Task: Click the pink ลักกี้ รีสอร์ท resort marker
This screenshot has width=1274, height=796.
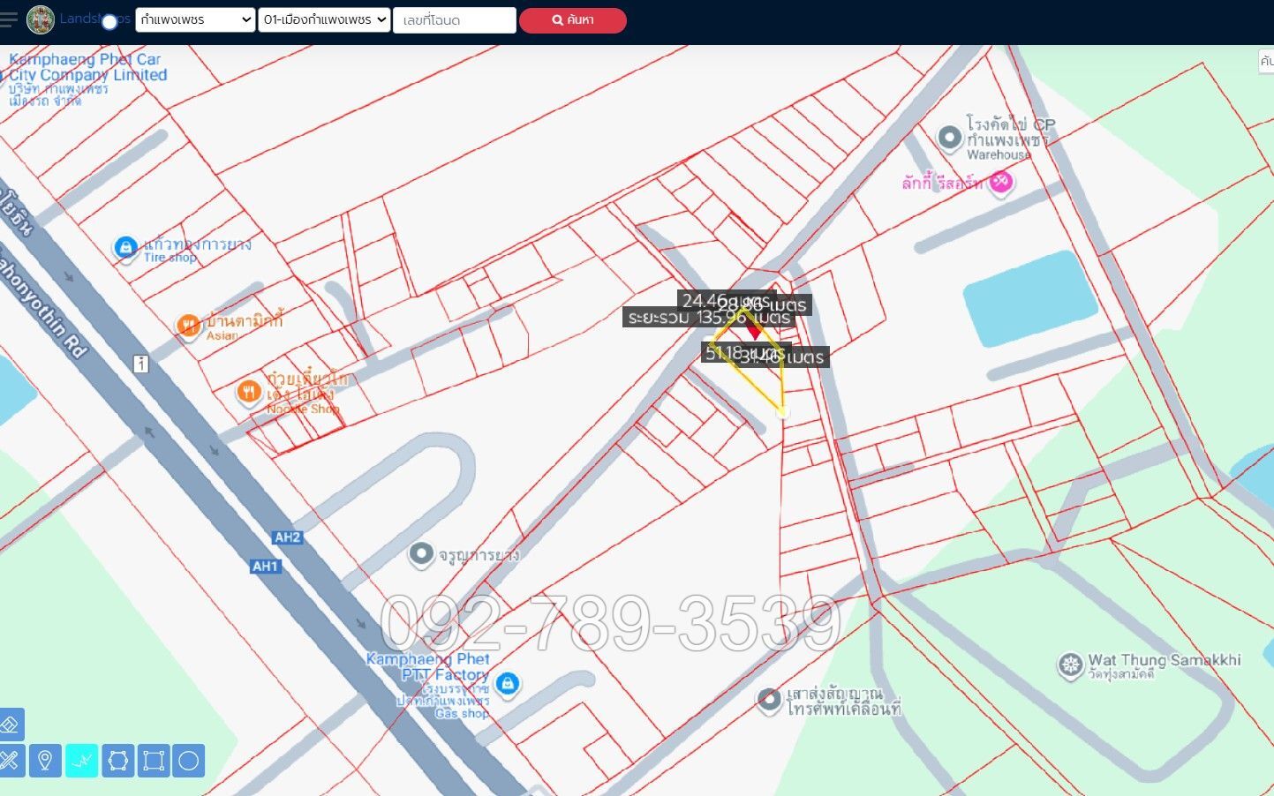Action: tap(1000, 182)
